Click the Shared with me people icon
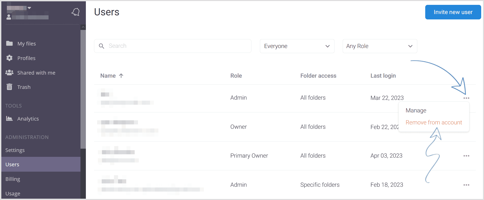 [9, 73]
